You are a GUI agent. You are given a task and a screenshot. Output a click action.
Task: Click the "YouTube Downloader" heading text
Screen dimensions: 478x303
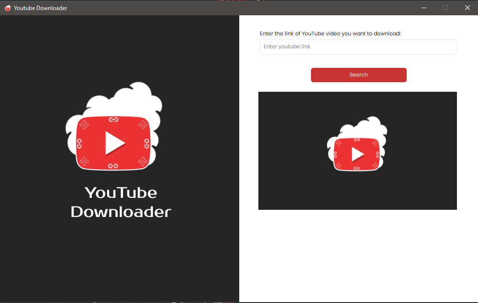[x=121, y=202]
